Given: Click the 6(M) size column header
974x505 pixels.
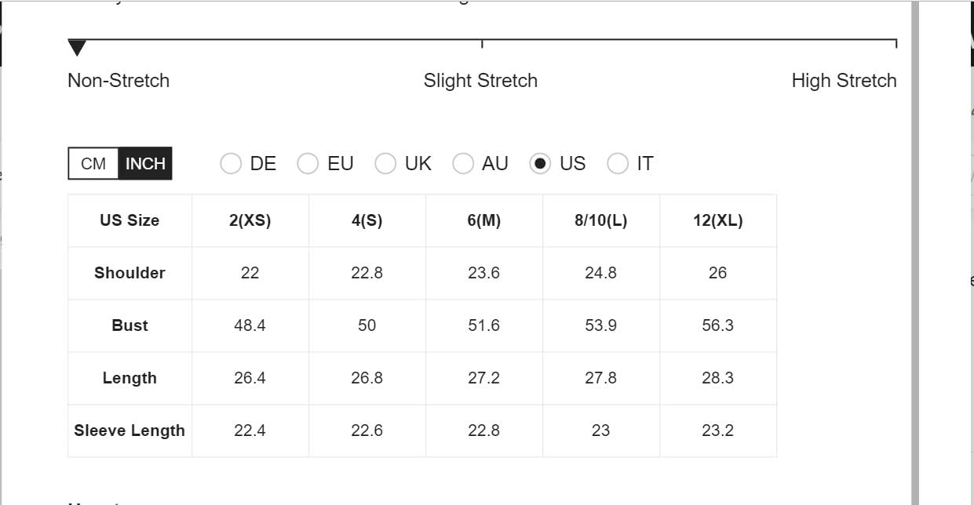Looking at the screenshot, I should tap(484, 220).
